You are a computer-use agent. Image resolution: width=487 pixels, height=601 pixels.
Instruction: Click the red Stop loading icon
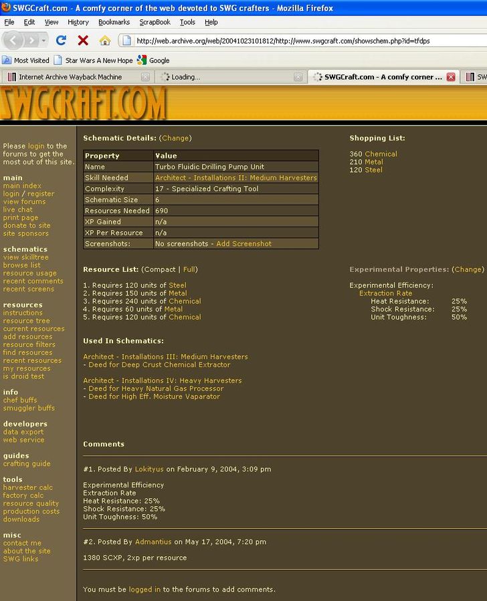tap(83, 41)
